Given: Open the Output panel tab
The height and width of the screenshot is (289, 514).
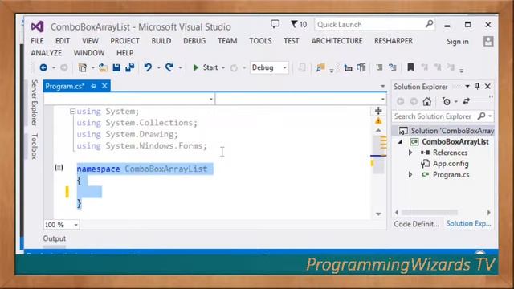Looking at the screenshot, I should pyautogui.click(x=55, y=238).
